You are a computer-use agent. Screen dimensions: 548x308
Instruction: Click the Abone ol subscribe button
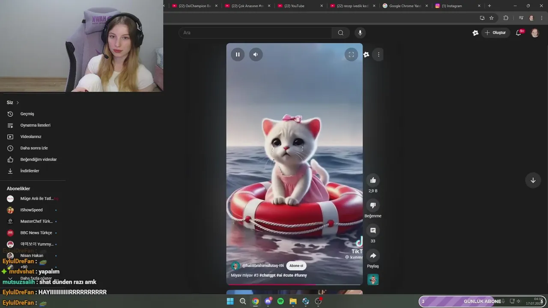click(x=296, y=266)
